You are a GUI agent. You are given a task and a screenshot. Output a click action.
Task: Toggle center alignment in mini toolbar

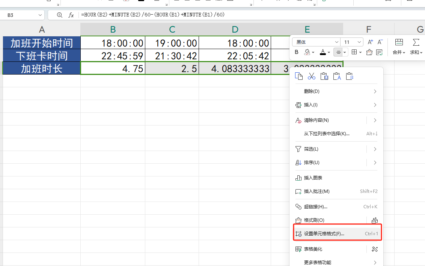(x=338, y=52)
